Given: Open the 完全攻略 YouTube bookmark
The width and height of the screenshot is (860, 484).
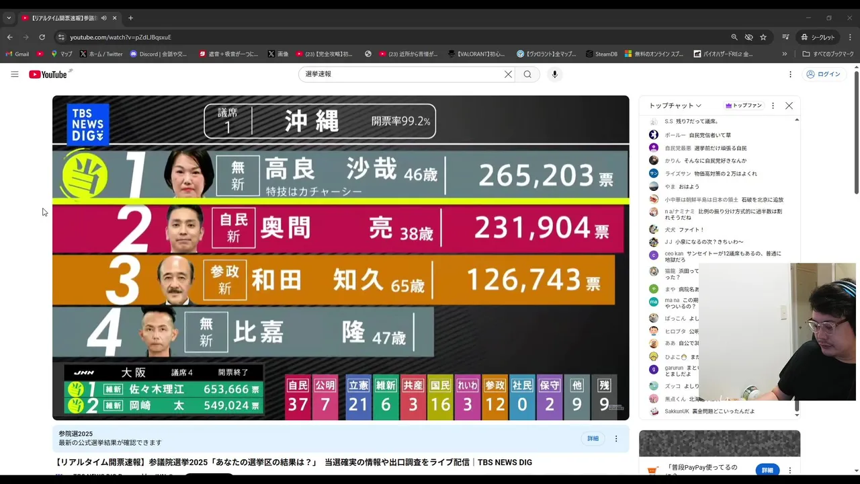Looking at the screenshot, I should click(x=324, y=54).
